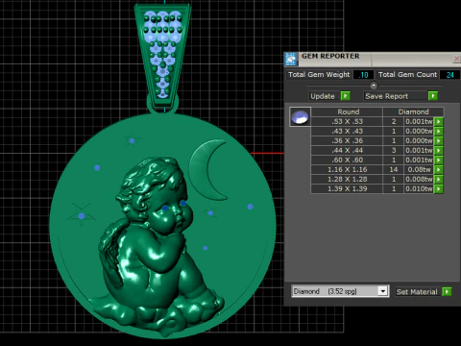Select the .36 X .36 size cell

[347, 140]
